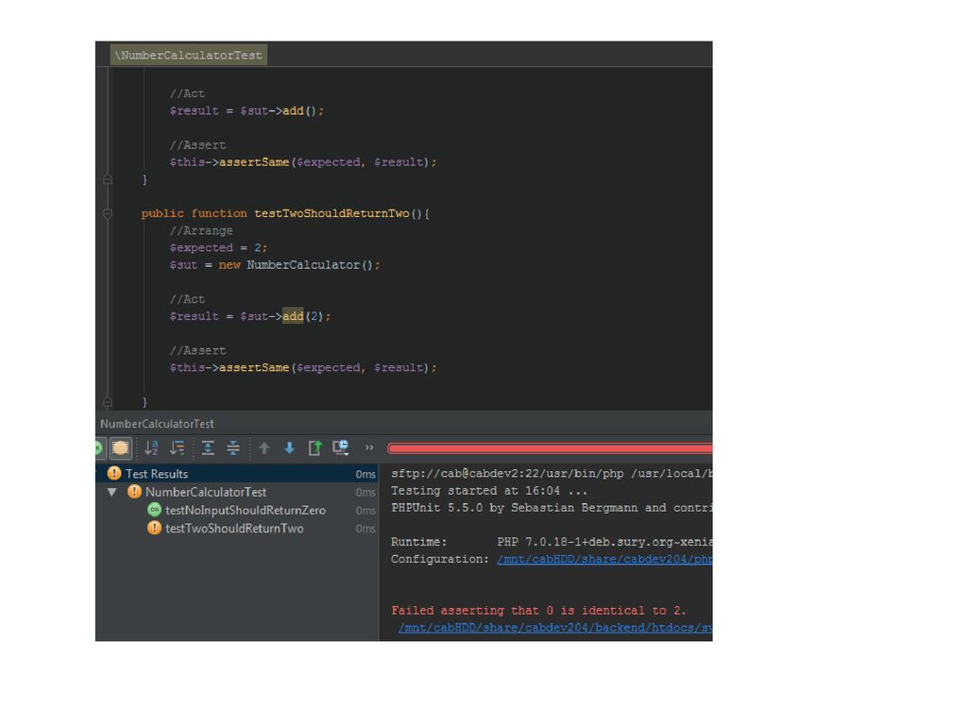967x725 pixels.
Task: Click the fold end marker above testTwoShouldReturnTwo
Action: pyautogui.click(x=108, y=179)
